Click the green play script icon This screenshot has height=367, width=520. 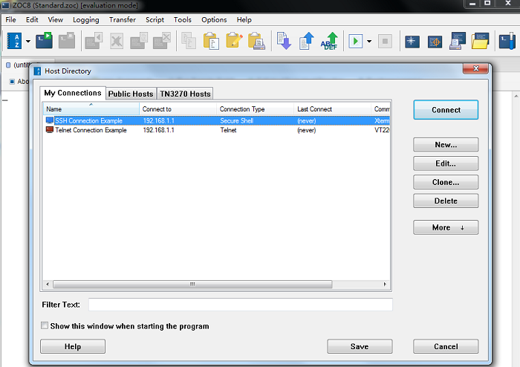pyautogui.click(x=355, y=41)
